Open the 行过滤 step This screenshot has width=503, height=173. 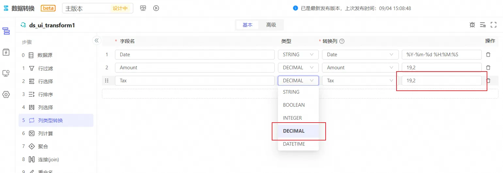45,68
